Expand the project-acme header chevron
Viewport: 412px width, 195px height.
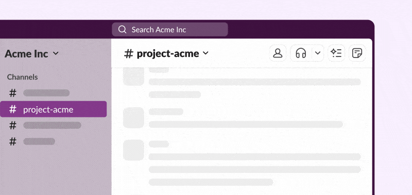tap(205, 53)
